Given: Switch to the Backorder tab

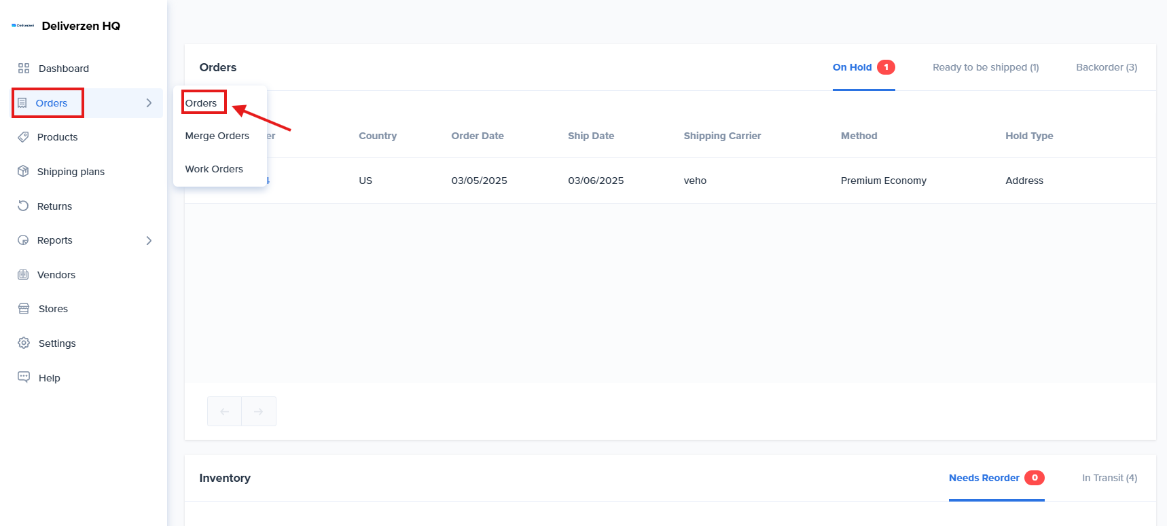Looking at the screenshot, I should pos(1106,67).
